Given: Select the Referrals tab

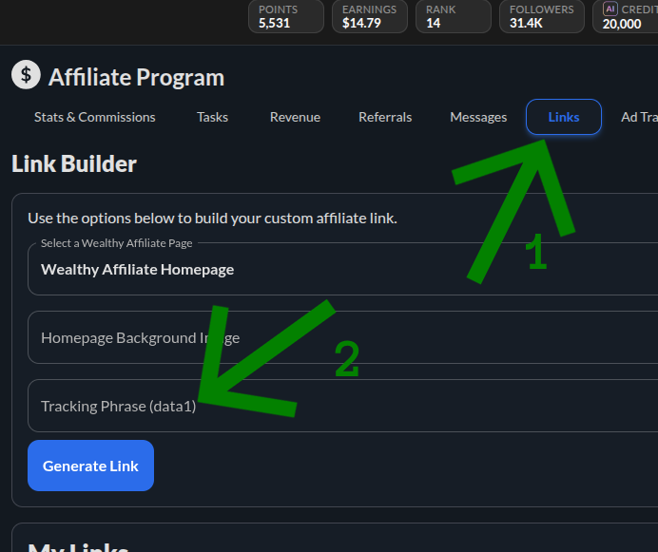Looking at the screenshot, I should pyautogui.click(x=385, y=117).
